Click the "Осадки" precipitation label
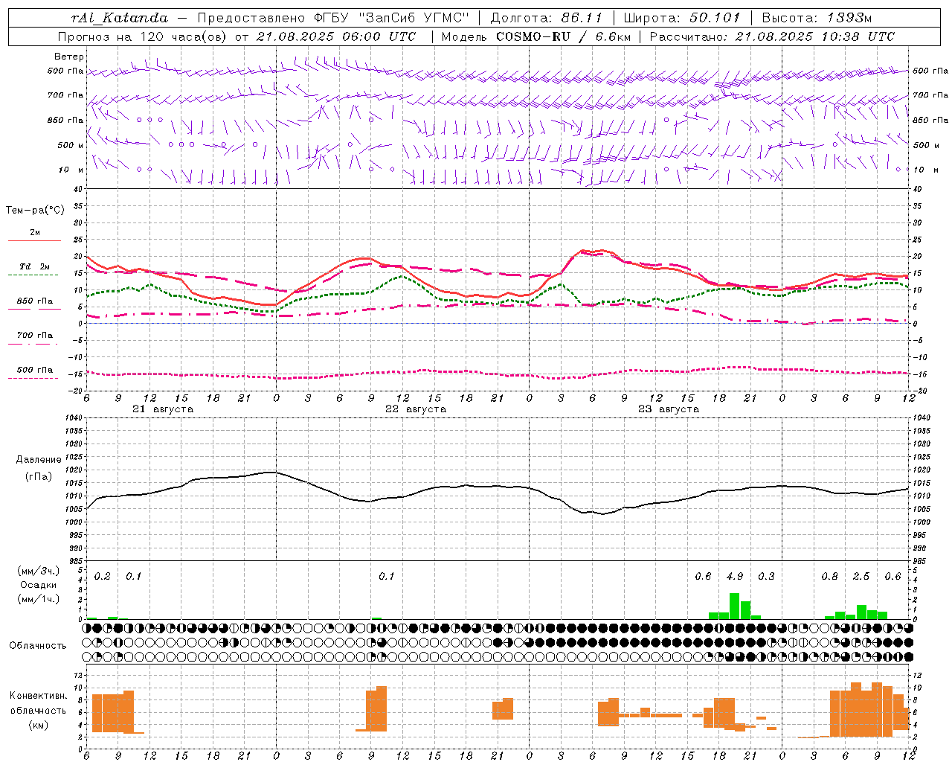The height and width of the screenshot is (762, 952). pos(39,585)
